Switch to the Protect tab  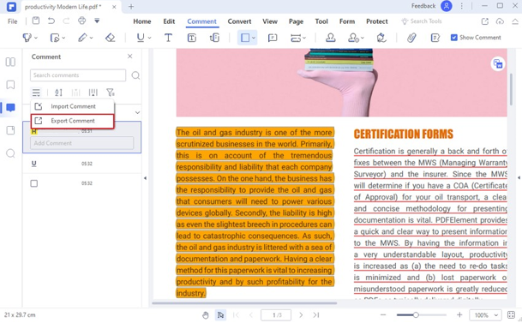(x=377, y=21)
